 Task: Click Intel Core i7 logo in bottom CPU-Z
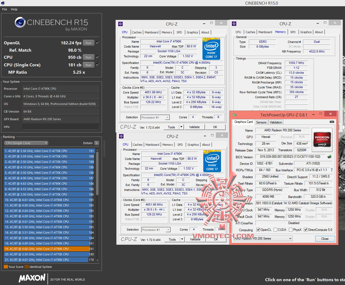pyautogui.click(x=212, y=161)
